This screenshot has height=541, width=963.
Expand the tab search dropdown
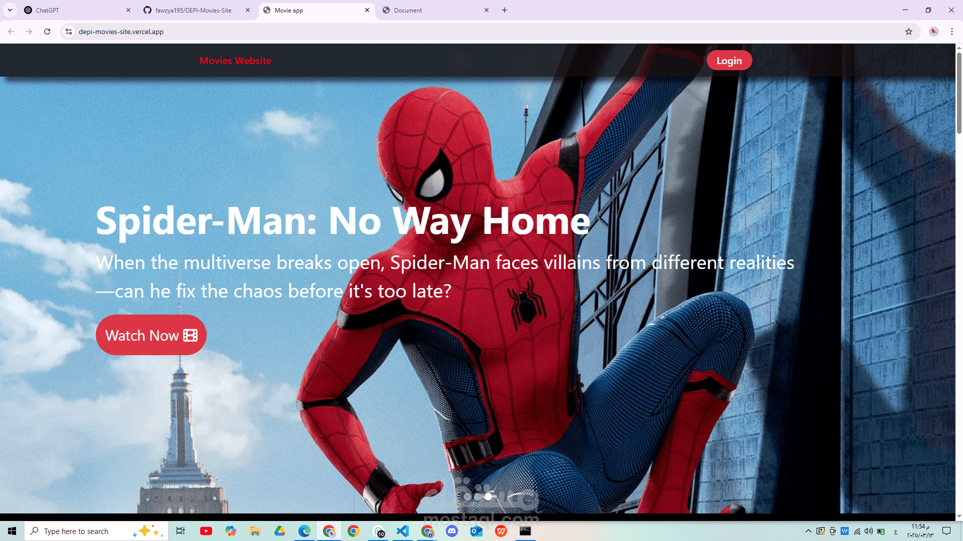(10, 10)
